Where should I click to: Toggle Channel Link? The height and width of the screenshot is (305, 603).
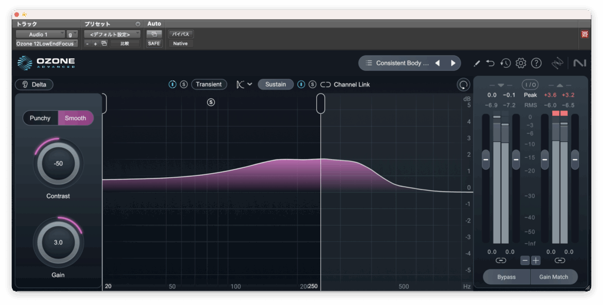click(345, 84)
